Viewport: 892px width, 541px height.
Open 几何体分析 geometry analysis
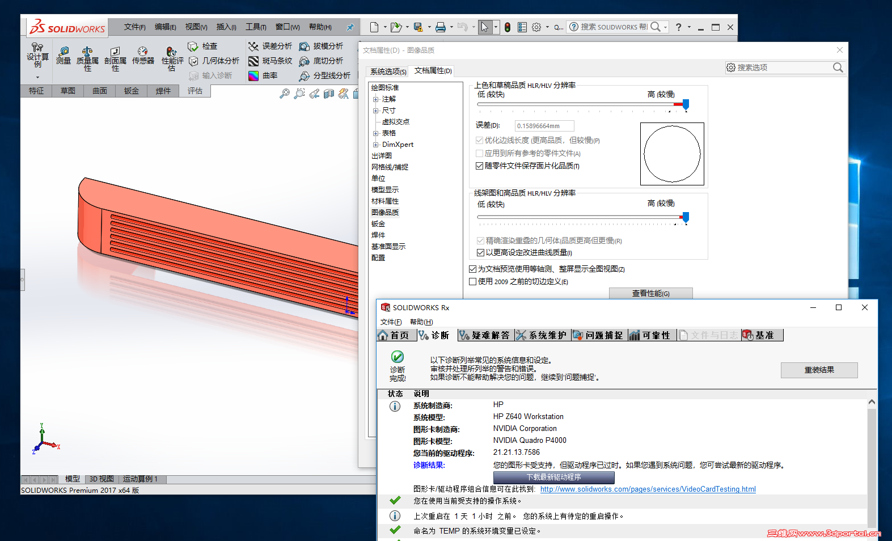point(214,61)
